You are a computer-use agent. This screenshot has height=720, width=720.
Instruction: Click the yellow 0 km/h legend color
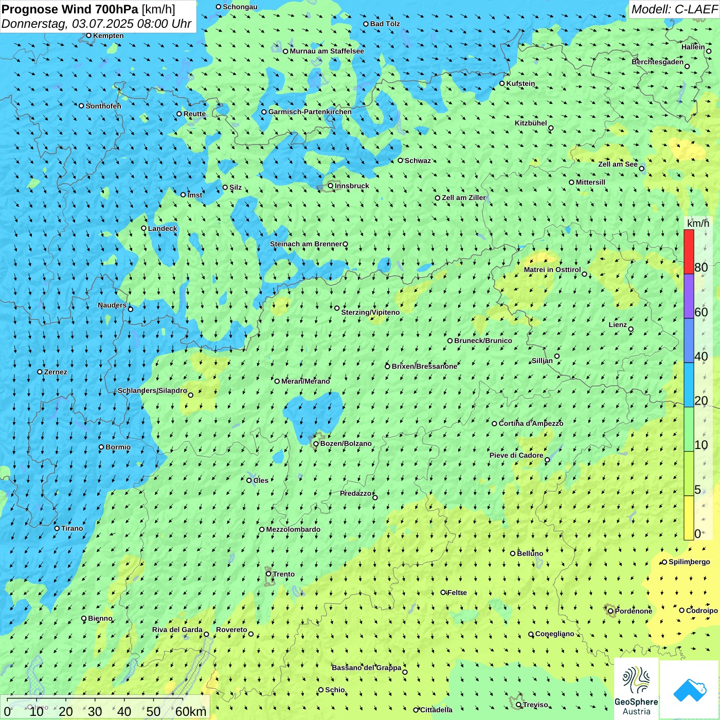(x=689, y=517)
